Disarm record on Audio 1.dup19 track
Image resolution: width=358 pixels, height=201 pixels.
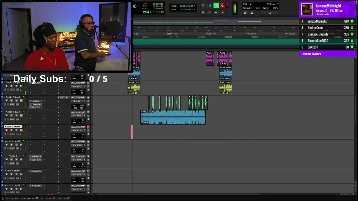(7, 130)
